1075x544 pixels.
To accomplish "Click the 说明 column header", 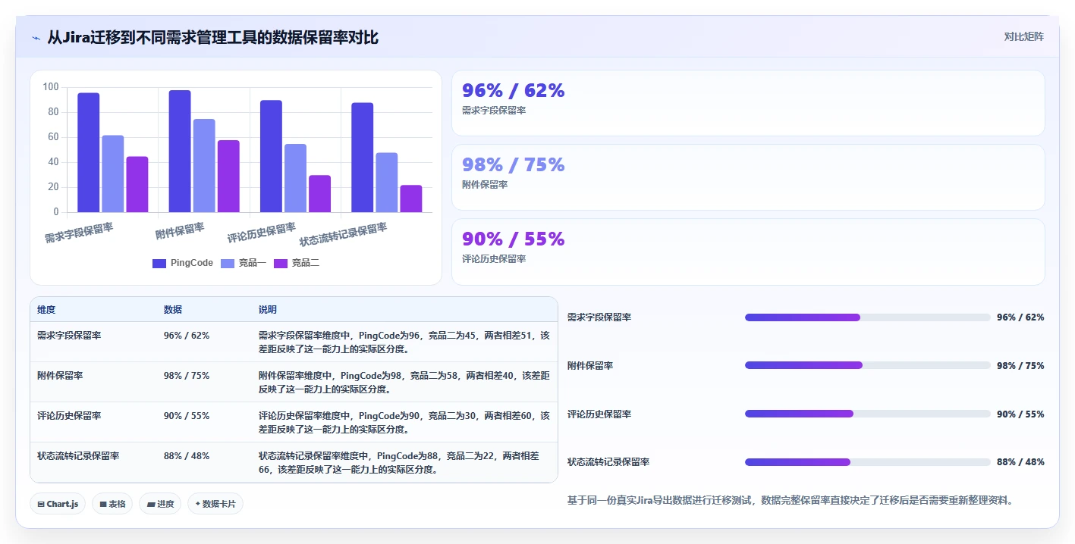I will (268, 310).
